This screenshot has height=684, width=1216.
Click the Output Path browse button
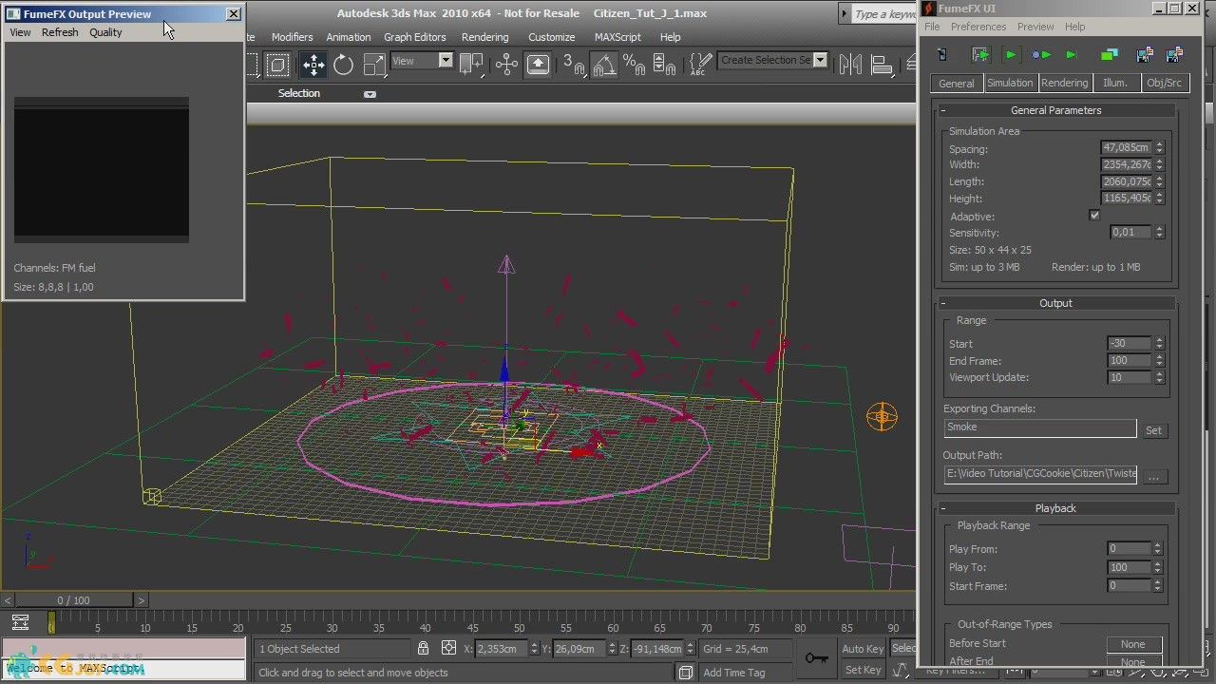[x=1153, y=477]
